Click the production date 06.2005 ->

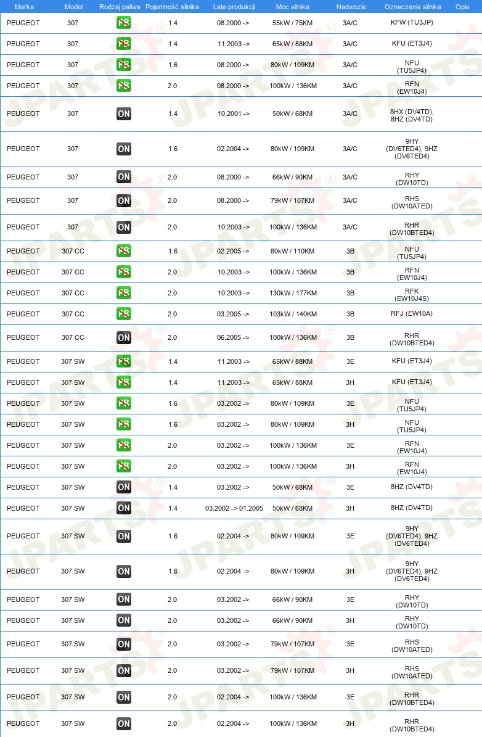(x=233, y=337)
